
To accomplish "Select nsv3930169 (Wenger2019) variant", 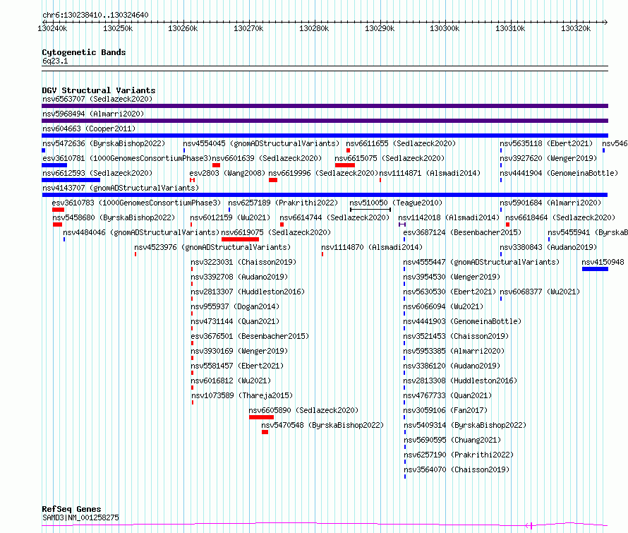I will pyautogui.click(x=239, y=351).
